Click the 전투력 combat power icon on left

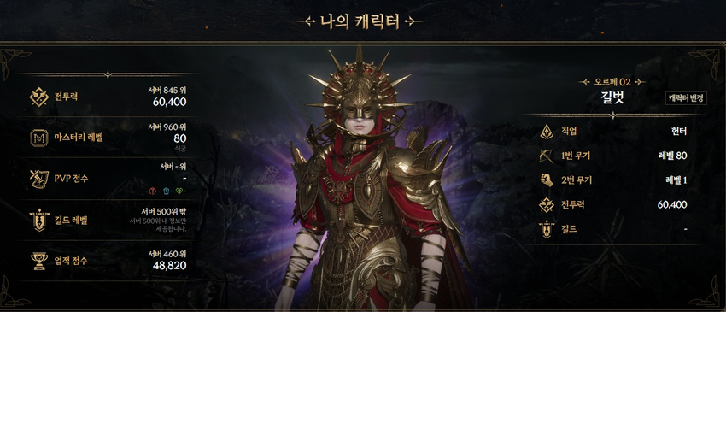pos(39,97)
